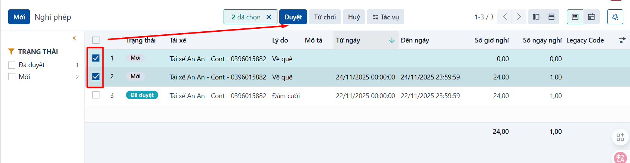Sort by Từ ngày column header

(348, 40)
